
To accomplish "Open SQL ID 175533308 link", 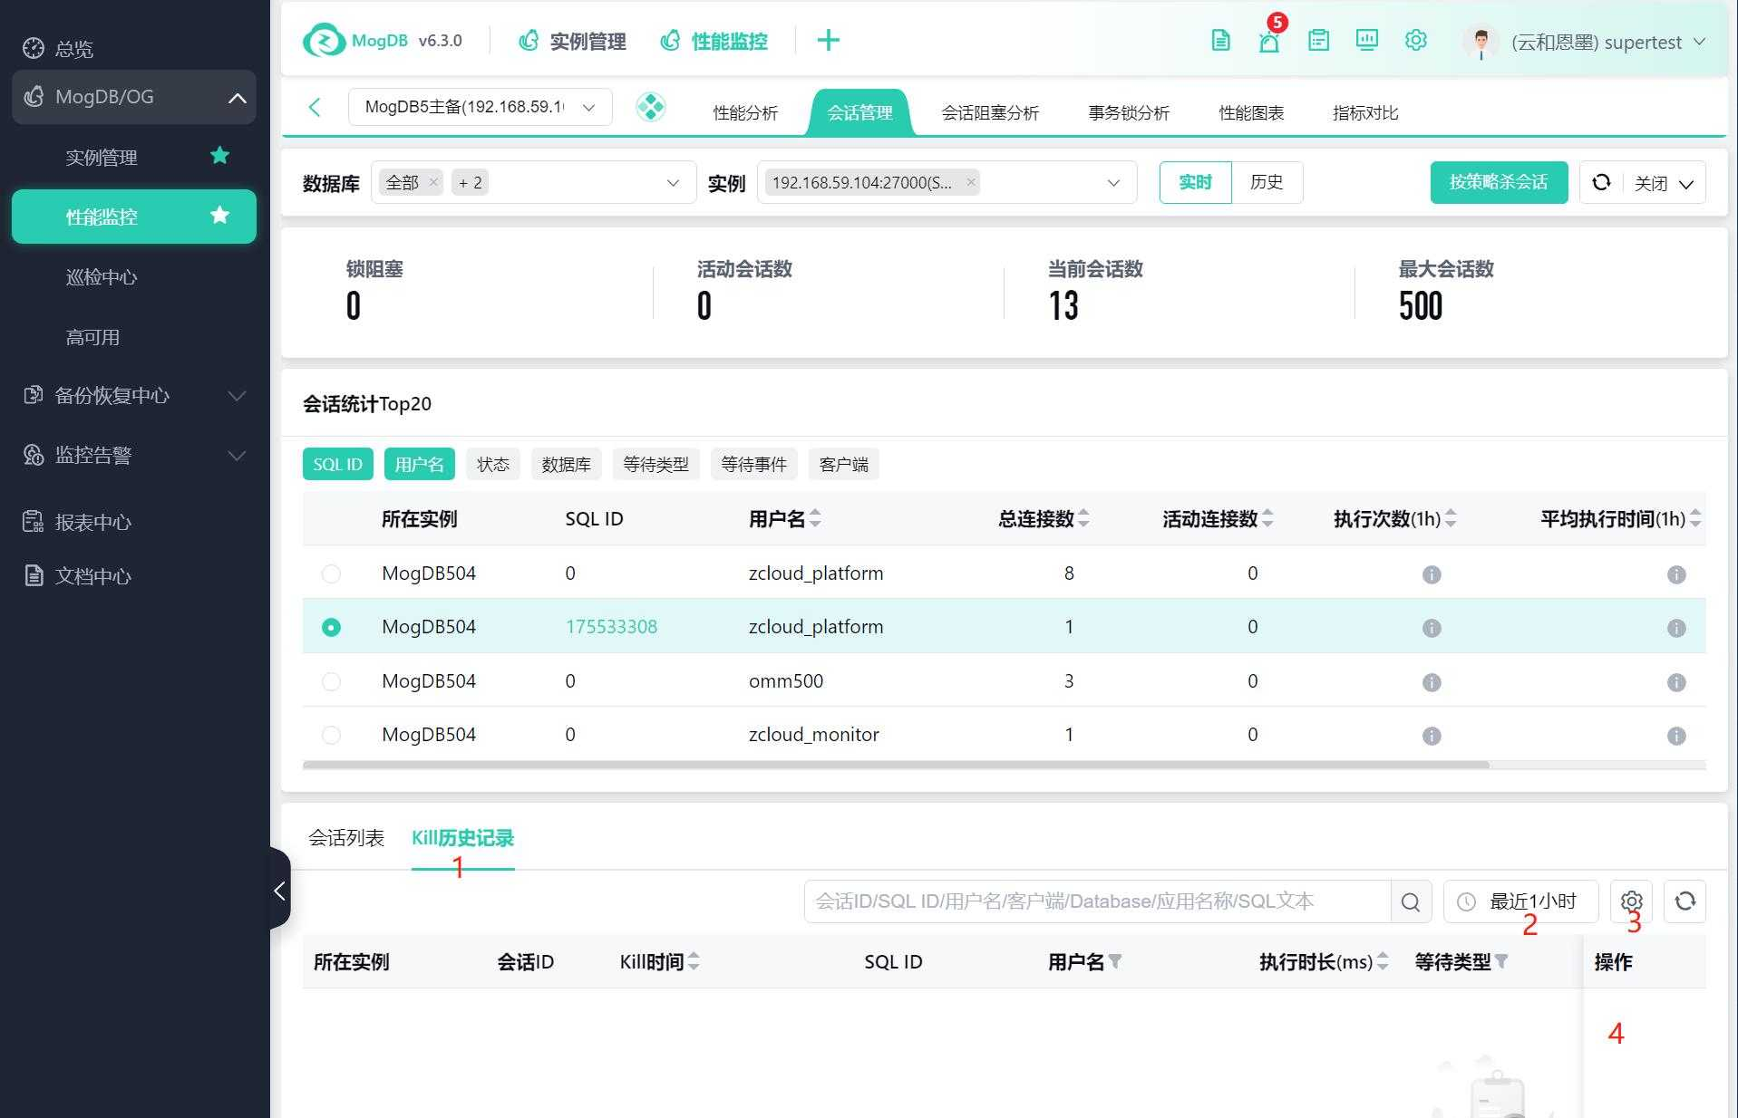I will (x=611, y=627).
